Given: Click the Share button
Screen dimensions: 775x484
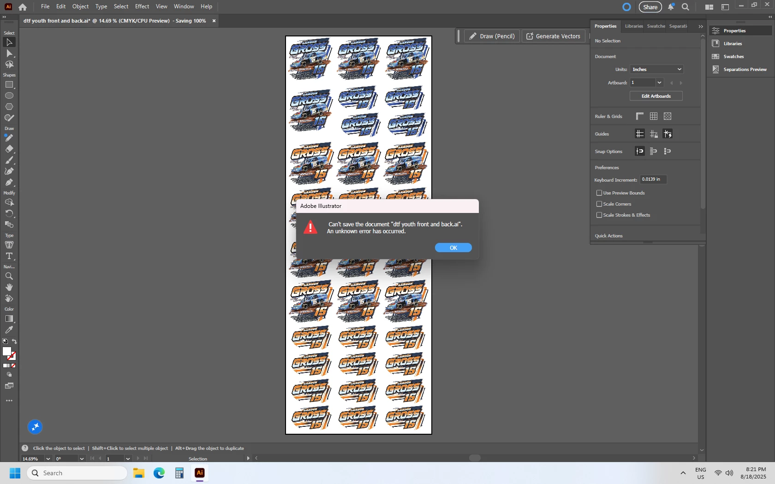Looking at the screenshot, I should click(650, 7).
